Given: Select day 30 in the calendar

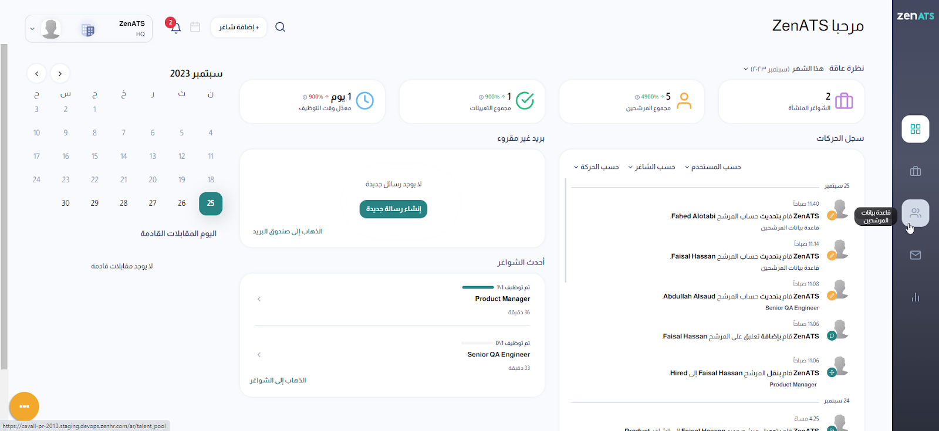Looking at the screenshot, I should [66, 203].
